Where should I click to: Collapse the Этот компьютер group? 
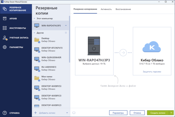[35, 18]
